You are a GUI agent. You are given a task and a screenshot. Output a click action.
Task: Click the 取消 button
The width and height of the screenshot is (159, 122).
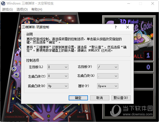100,98
